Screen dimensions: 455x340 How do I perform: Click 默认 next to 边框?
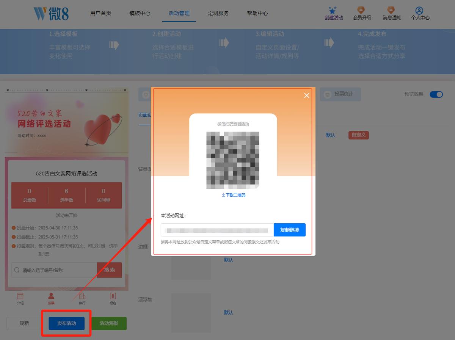229,260
